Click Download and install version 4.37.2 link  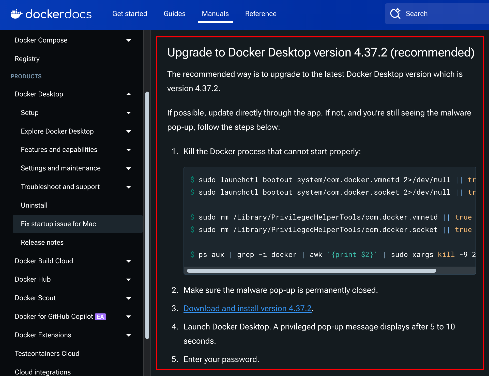click(x=248, y=308)
